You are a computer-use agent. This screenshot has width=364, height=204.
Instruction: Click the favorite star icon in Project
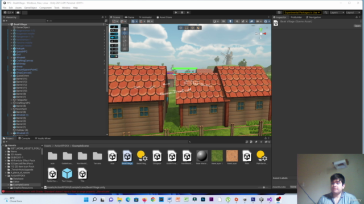pyautogui.click(x=261, y=142)
